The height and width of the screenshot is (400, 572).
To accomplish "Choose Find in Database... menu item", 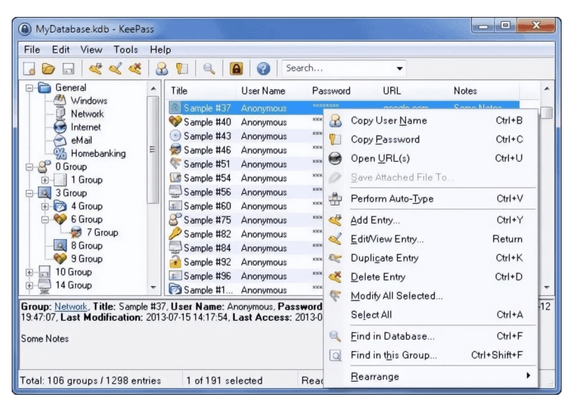I will 430,336.
